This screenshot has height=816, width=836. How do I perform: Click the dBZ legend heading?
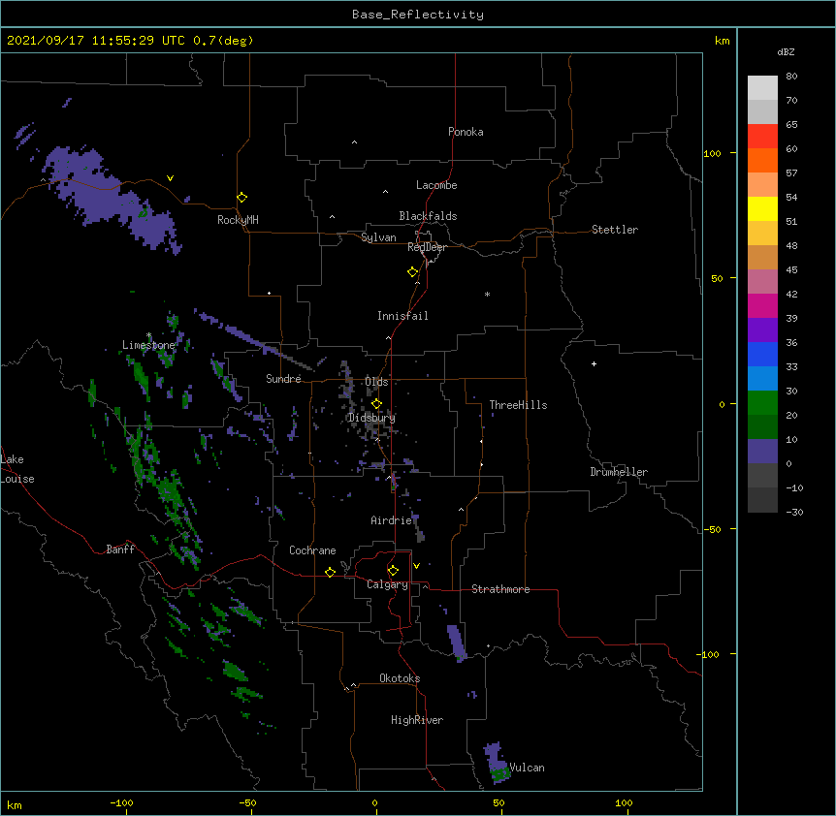786,51
